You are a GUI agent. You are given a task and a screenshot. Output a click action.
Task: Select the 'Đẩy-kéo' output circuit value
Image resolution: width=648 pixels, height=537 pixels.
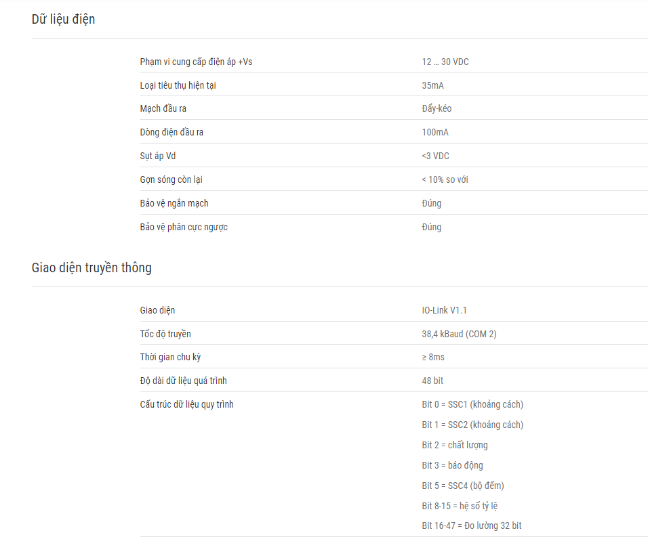[437, 108]
